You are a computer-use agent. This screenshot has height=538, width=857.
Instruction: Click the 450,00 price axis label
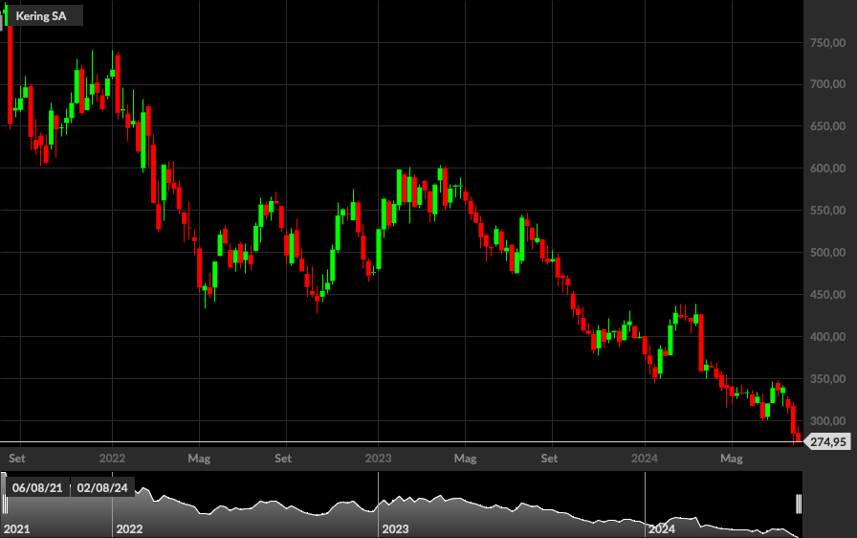827,295
